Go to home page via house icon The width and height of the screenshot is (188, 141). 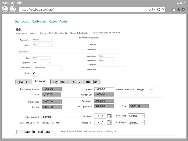174,9
